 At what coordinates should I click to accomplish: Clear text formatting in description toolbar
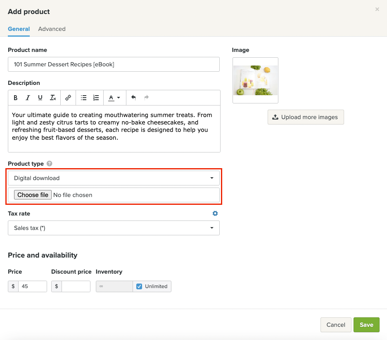point(53,98)
